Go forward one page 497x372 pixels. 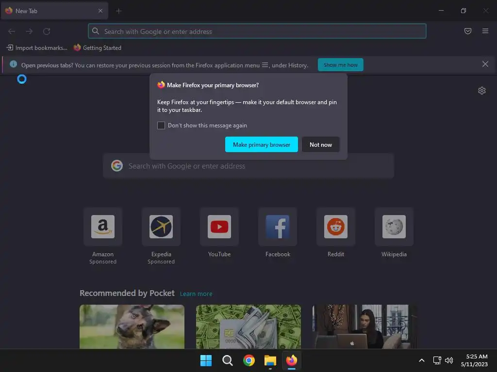coord(29,31)
